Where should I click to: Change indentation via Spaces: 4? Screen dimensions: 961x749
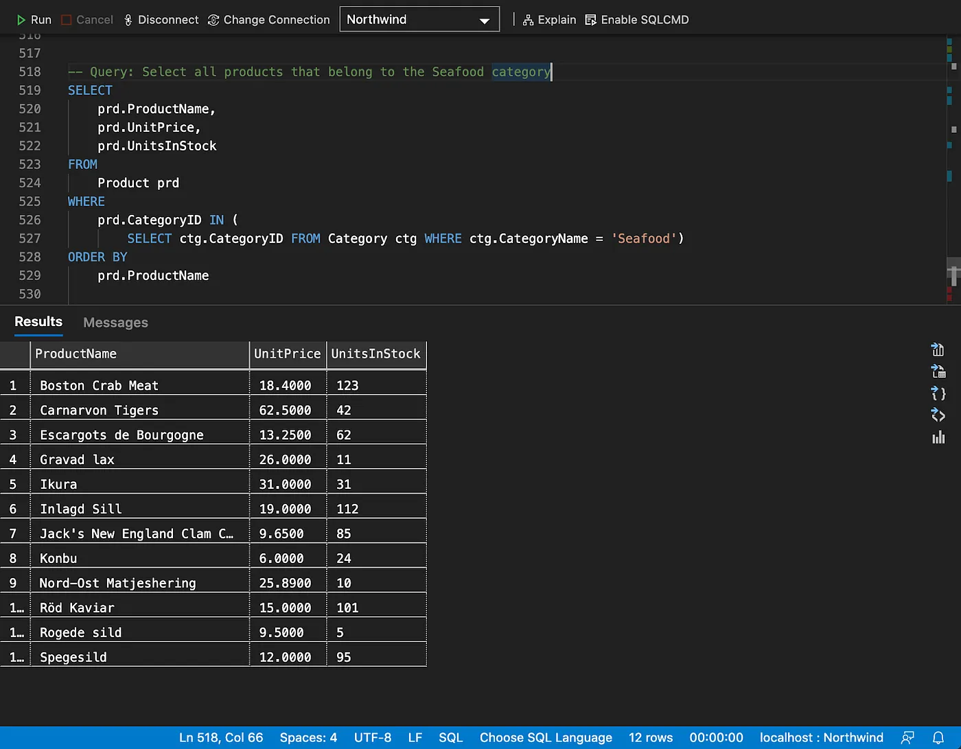pos(308,737)
